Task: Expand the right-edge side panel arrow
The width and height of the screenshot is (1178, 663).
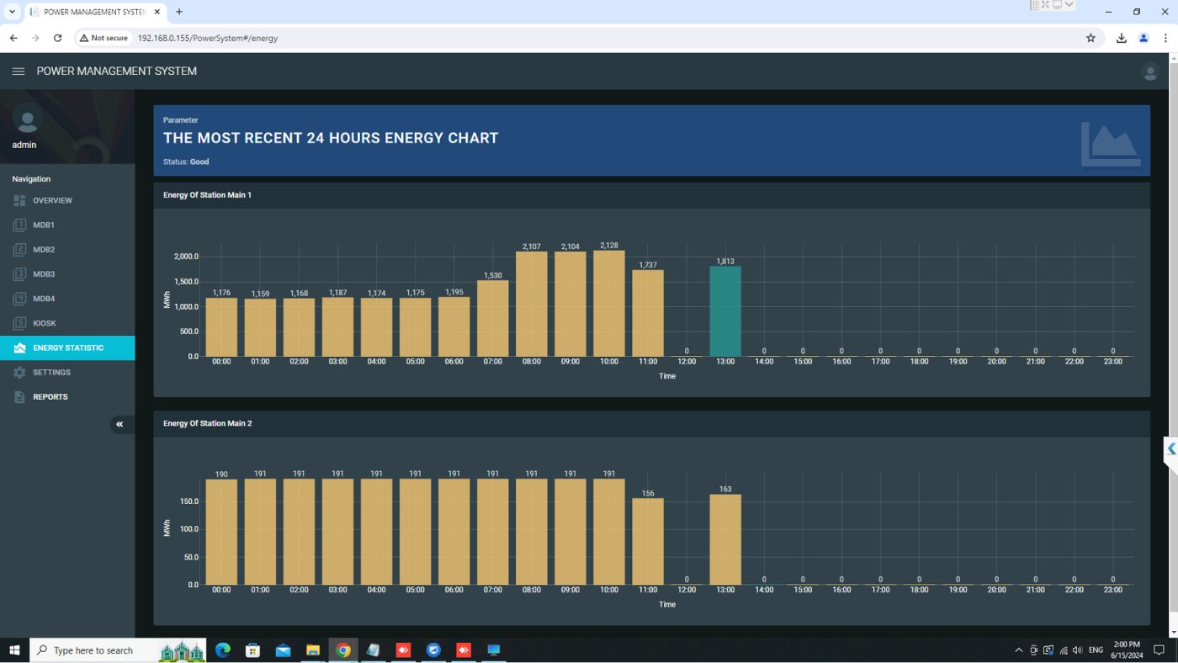Action: point(1170,449)
